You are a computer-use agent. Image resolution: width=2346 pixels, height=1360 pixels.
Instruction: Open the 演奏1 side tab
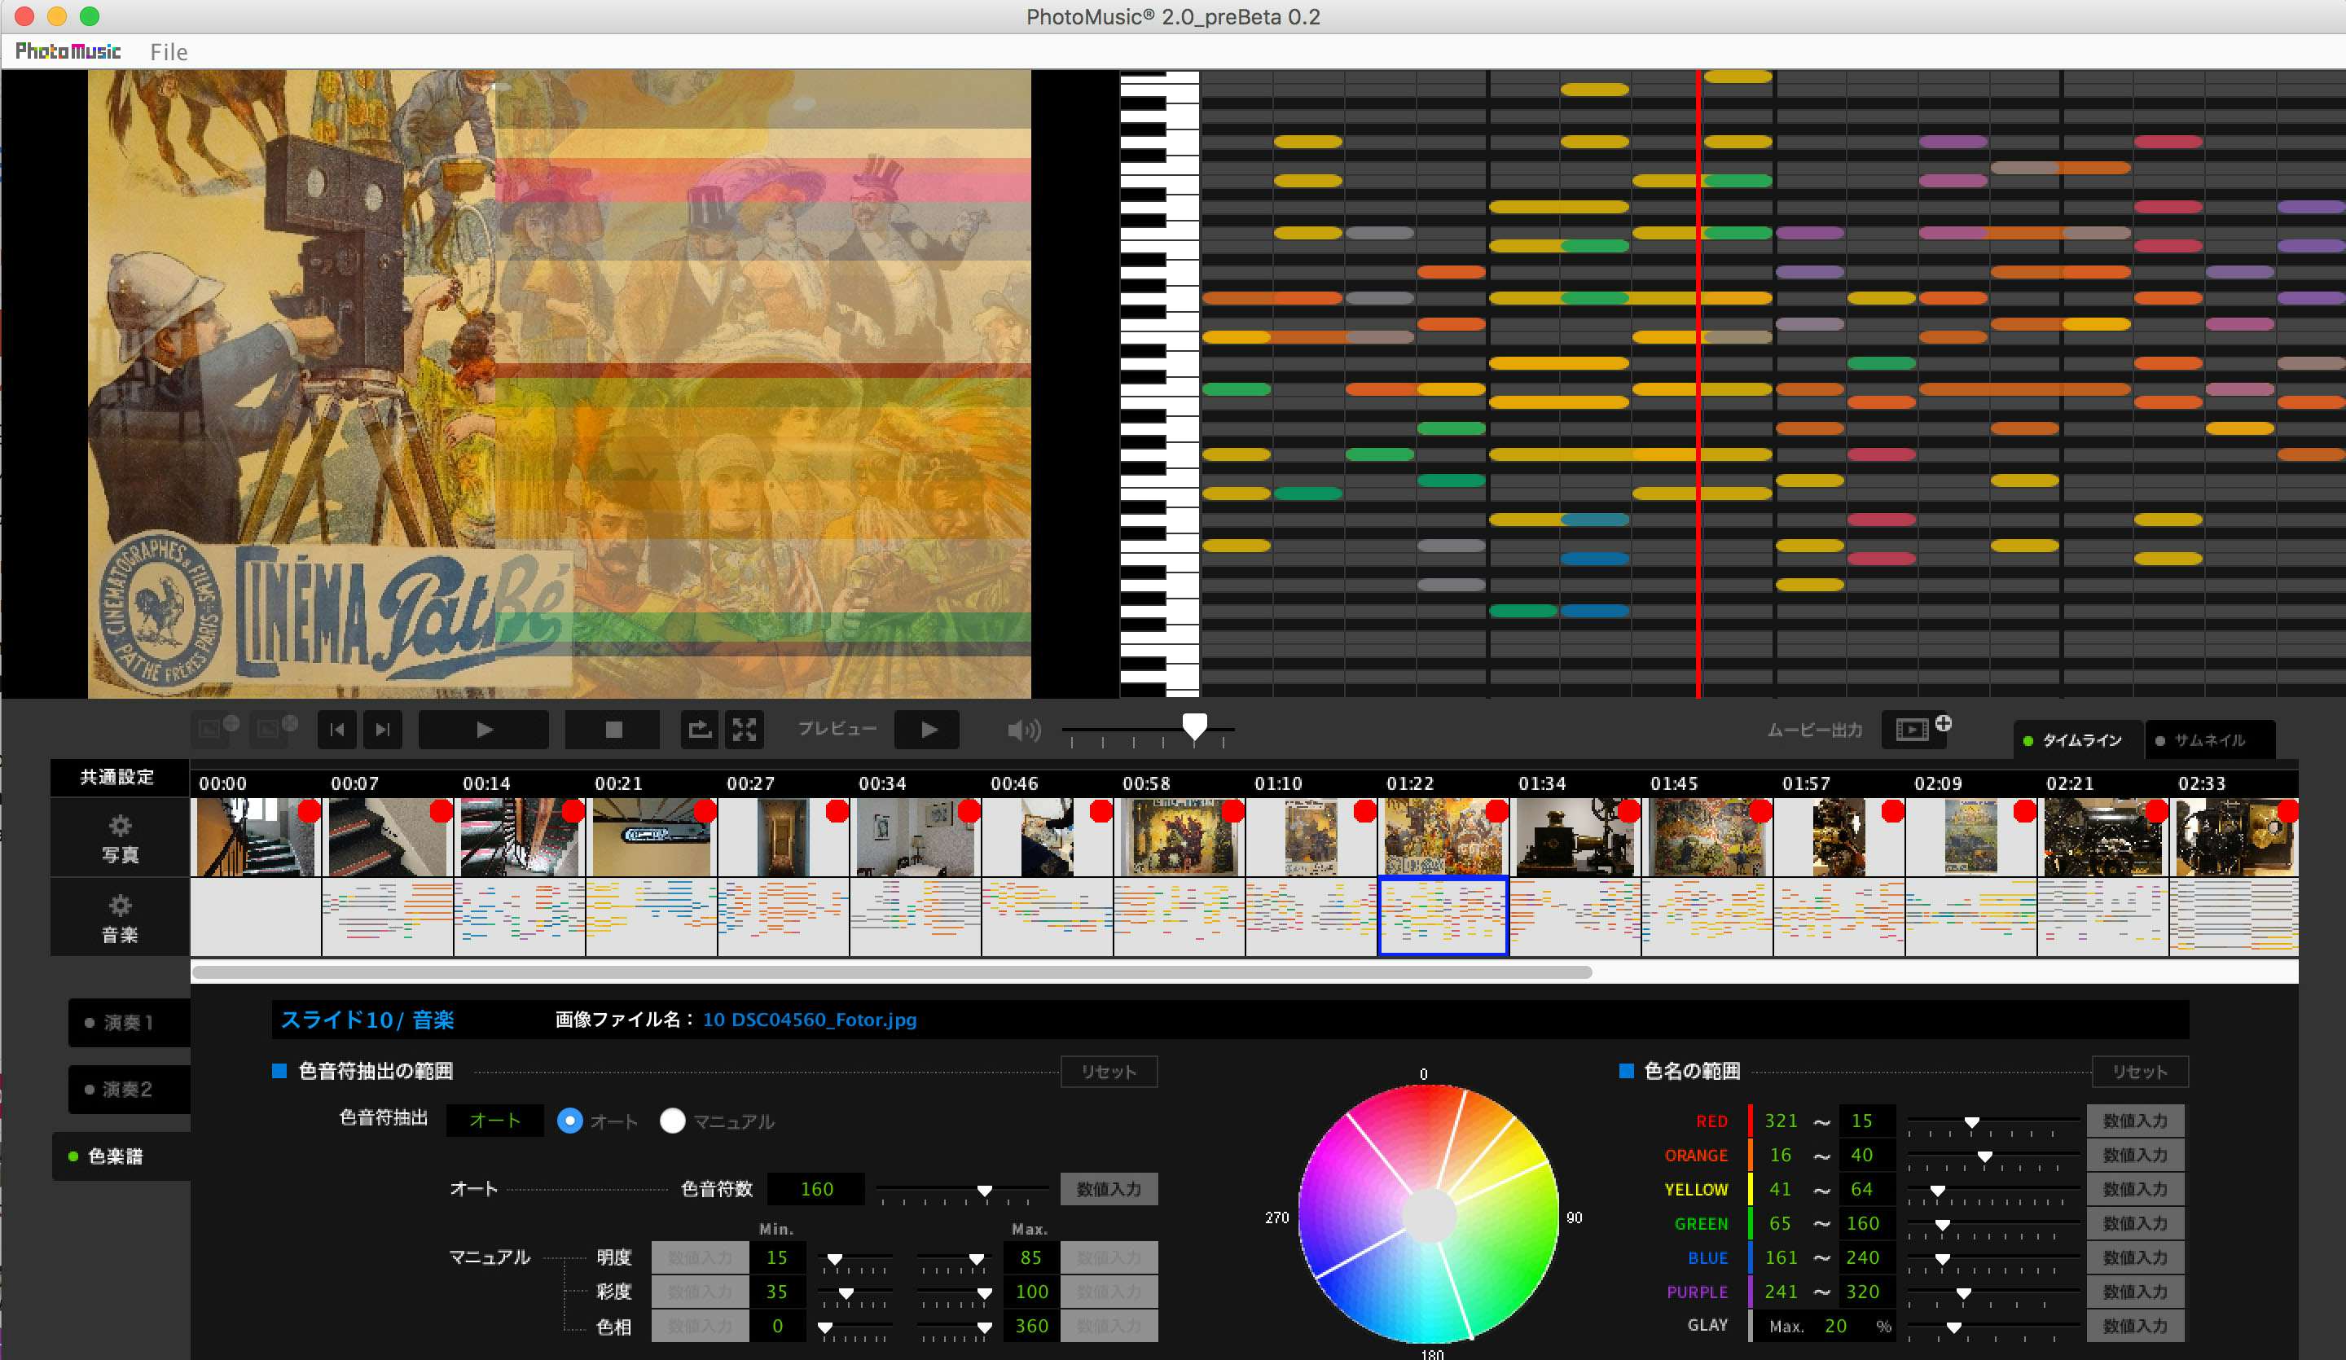tap(129, 1022)
